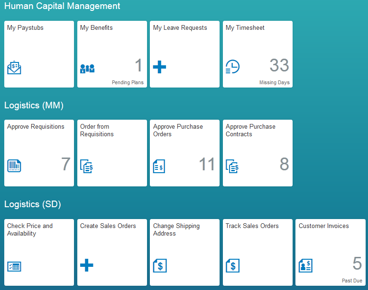
Task: Click the envelope icon on My Paystubs
Action: point(14,68)
